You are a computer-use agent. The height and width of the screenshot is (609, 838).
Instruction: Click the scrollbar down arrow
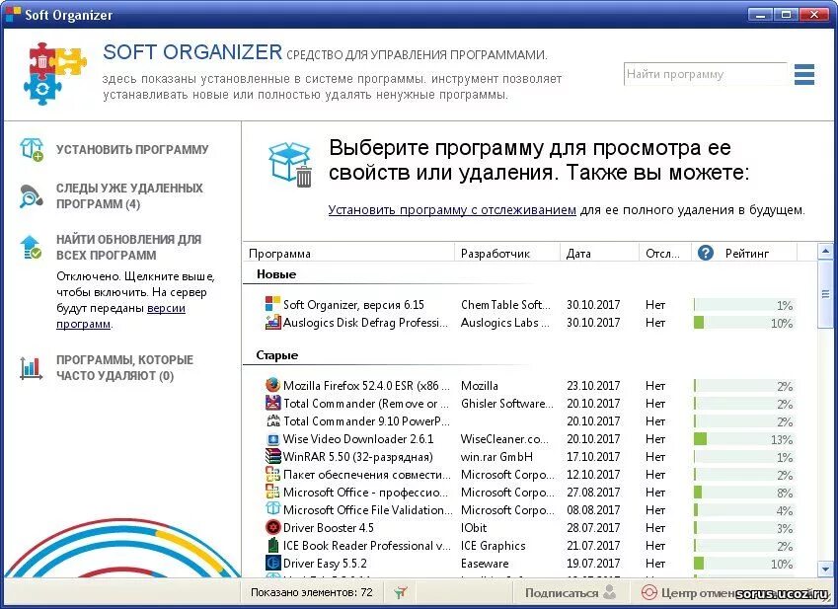[x=824, y=570]
